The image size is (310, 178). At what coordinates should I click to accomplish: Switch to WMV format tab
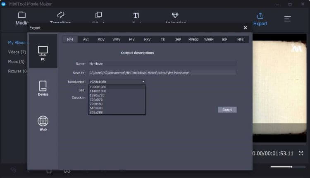117,39
